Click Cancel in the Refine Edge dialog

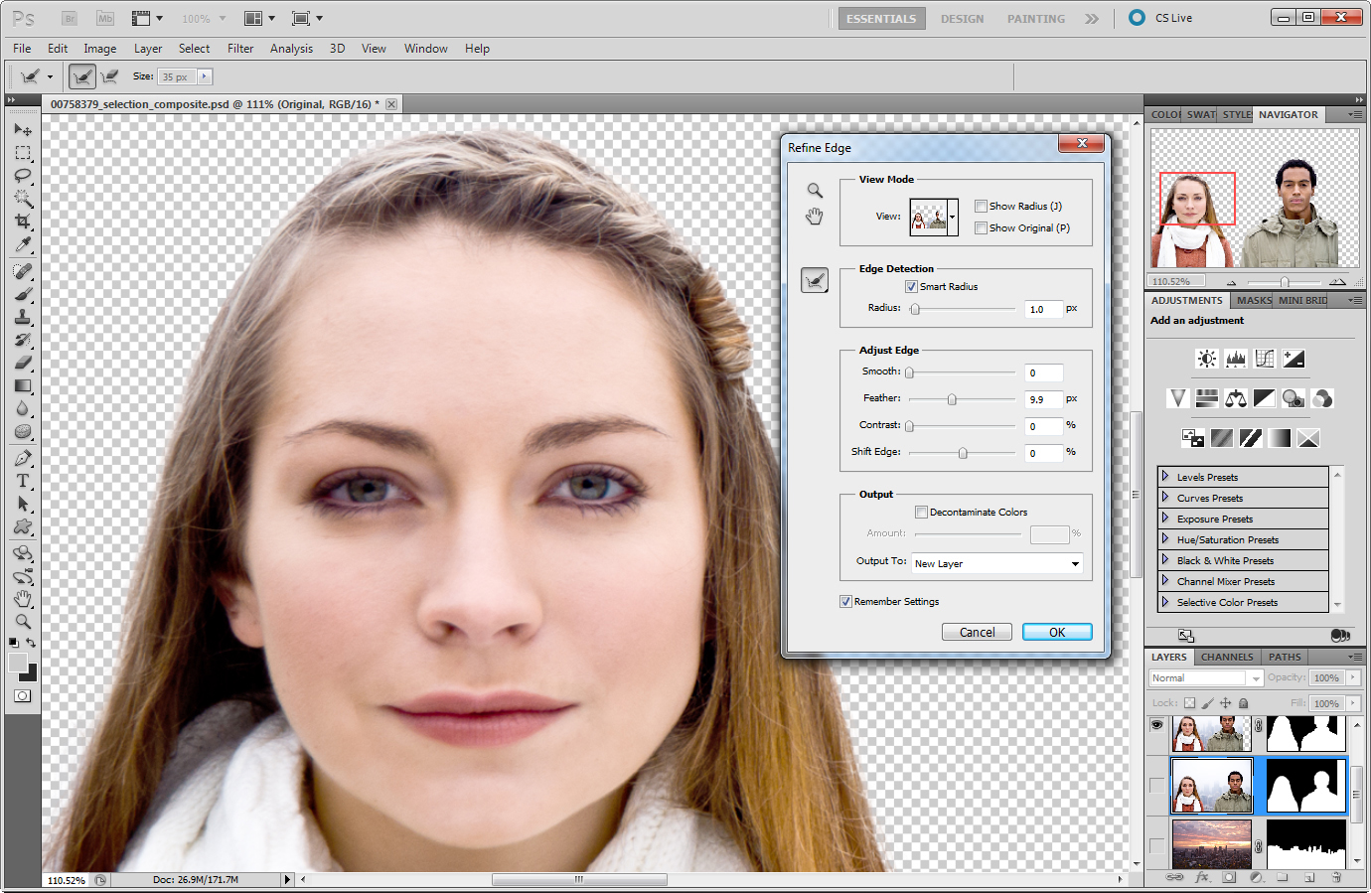[977, 633]
